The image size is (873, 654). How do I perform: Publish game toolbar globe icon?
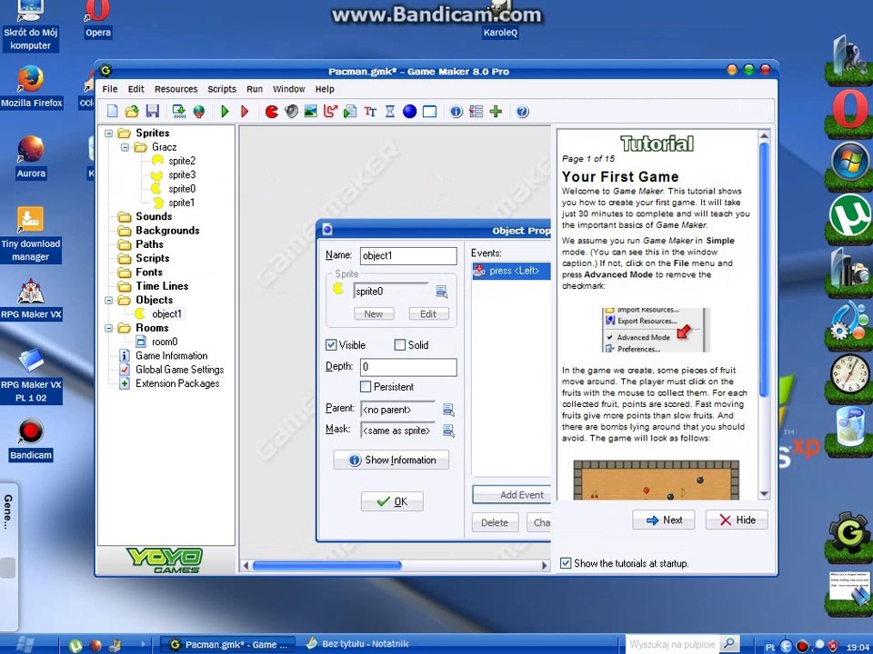[199, 111]
